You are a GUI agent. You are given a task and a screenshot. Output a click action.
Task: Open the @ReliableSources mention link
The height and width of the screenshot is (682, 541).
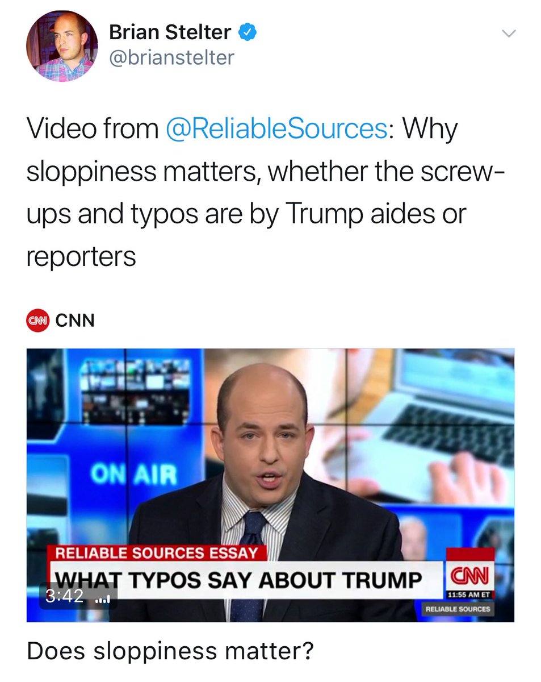[276, 129]
